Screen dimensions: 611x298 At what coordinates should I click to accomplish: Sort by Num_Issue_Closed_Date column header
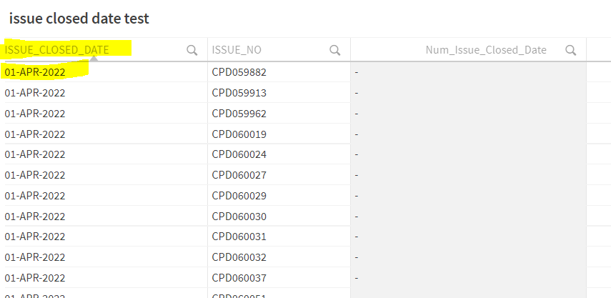tap(486, 50)
